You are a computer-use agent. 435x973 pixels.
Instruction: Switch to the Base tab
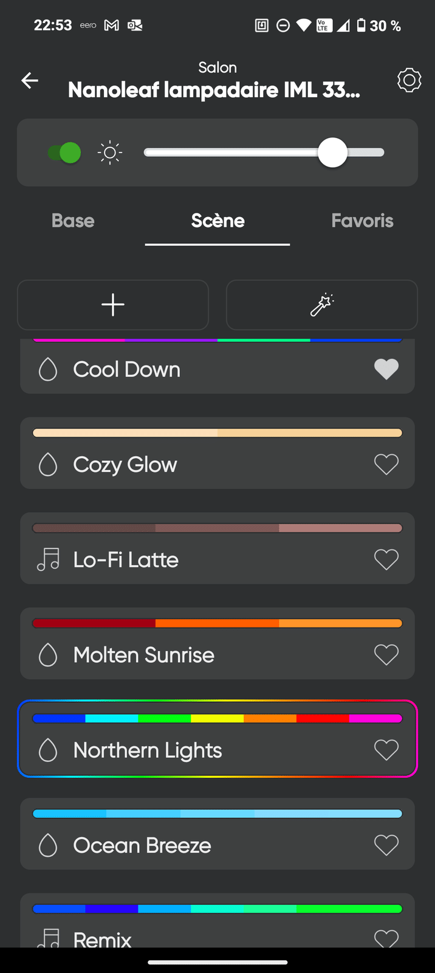point(73,221)
